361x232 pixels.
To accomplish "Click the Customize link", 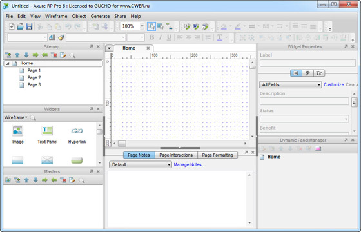I will [334, 84].
